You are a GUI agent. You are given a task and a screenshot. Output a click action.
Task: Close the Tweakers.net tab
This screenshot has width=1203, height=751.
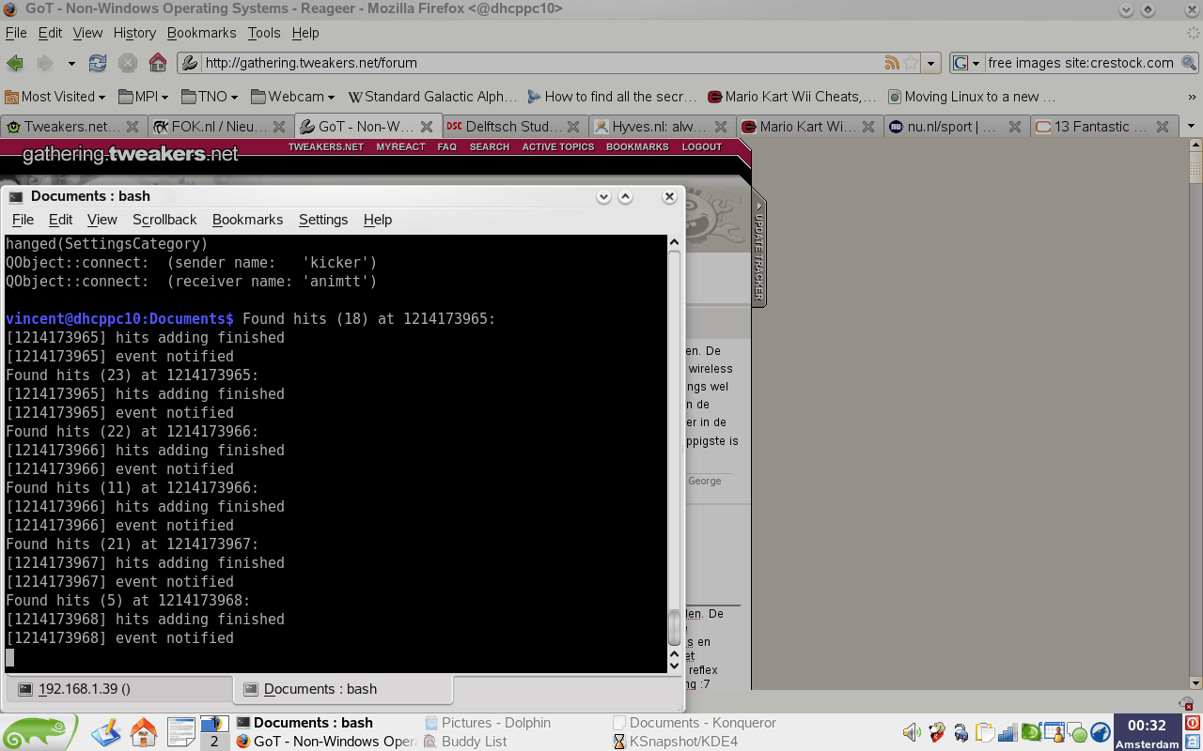tap(133, 127)
